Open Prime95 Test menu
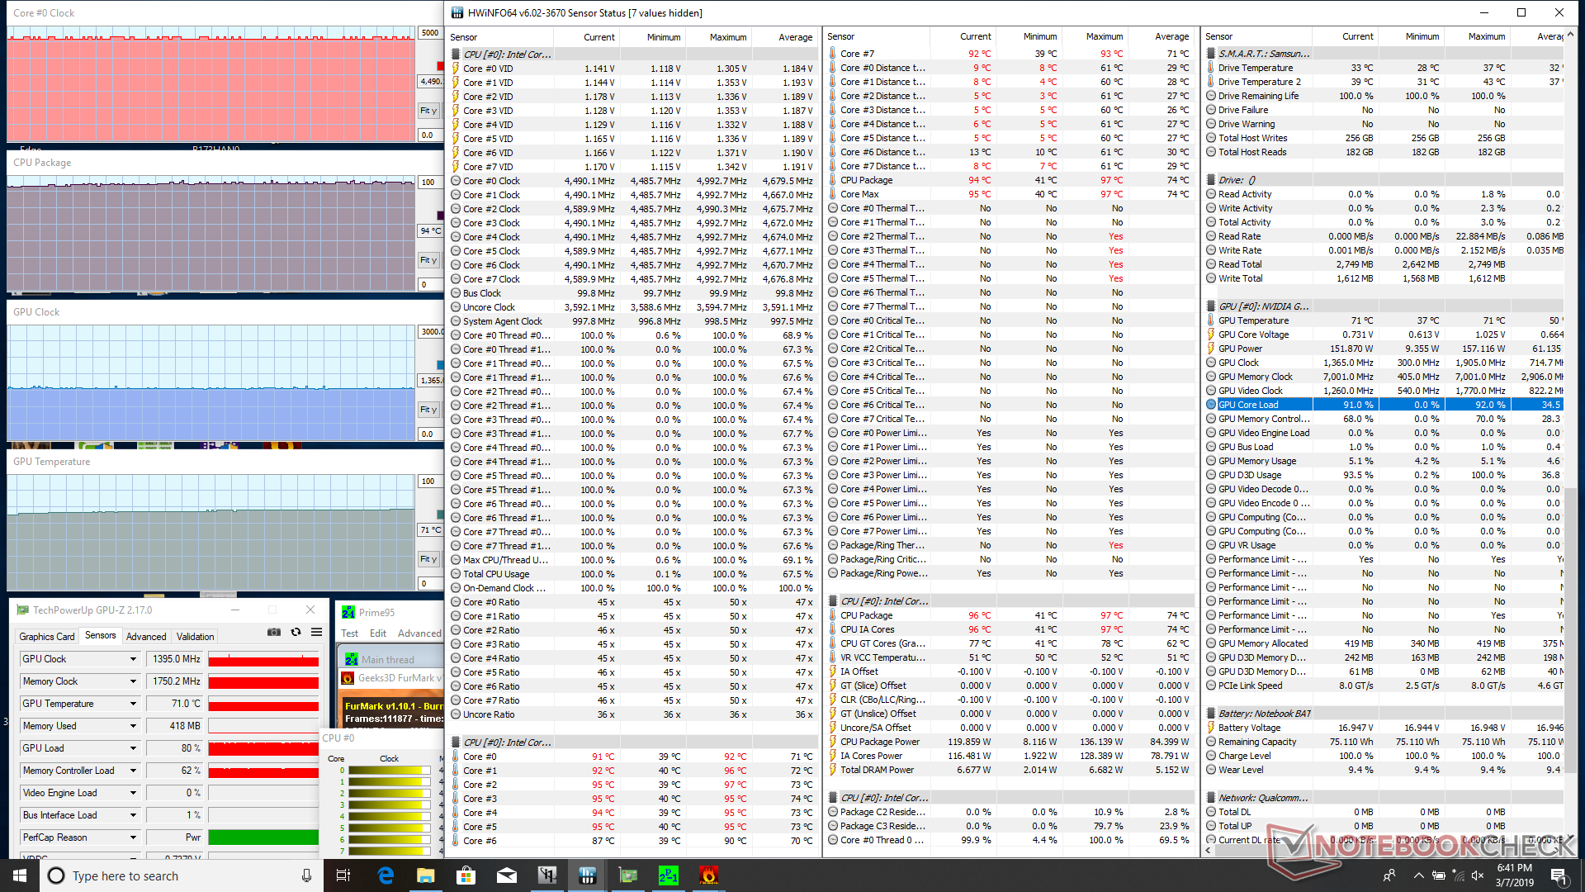Viewport: 1585px width, 892px height. click(350, 633)
